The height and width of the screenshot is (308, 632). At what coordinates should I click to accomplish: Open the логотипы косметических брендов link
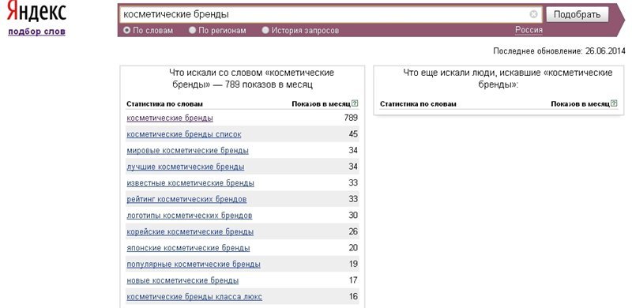coord(190,216)
